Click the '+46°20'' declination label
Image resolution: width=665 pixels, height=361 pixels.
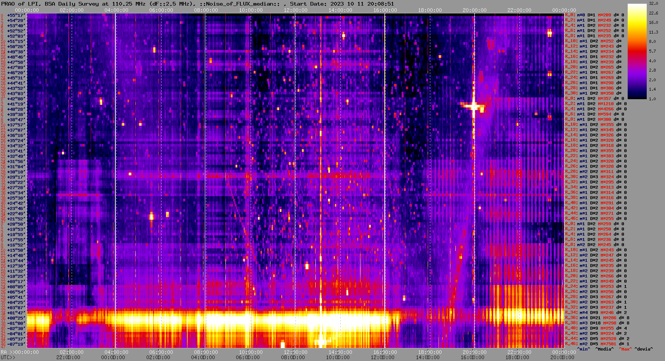pyautogui.click(x=16, y=73)
